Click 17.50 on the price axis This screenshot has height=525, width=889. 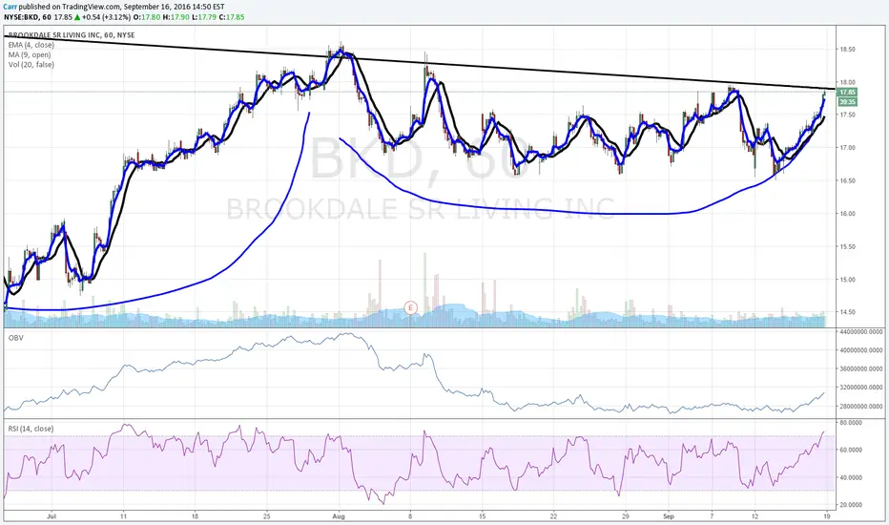pos(847,115)
